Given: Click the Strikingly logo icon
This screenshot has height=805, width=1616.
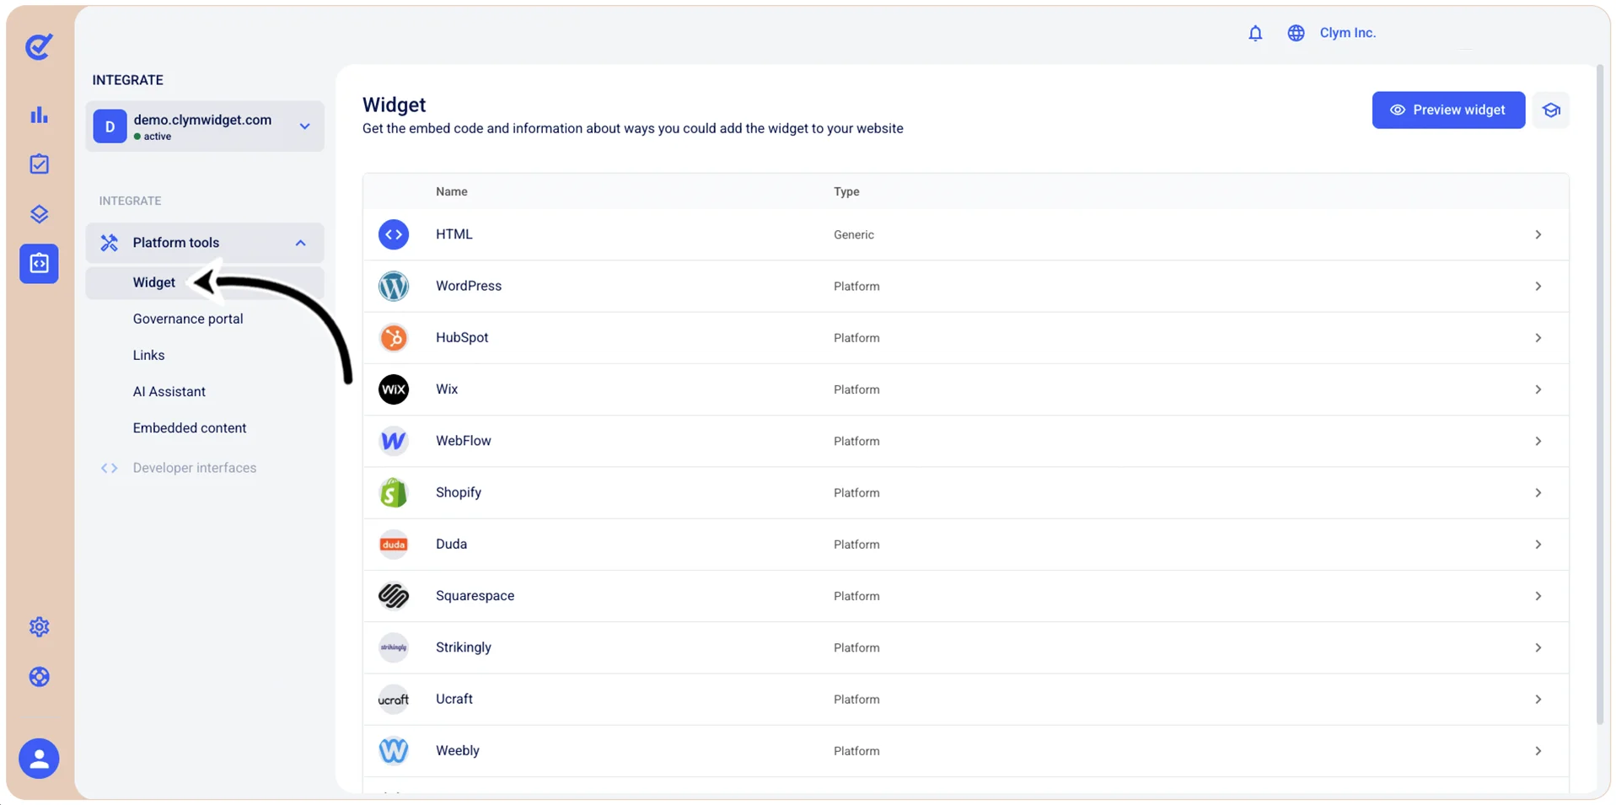Looking at the screenshot, I should tap(394, 647).
